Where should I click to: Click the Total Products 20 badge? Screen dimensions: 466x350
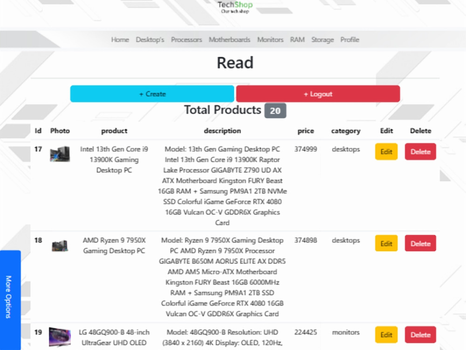click(x=275, y=111)
